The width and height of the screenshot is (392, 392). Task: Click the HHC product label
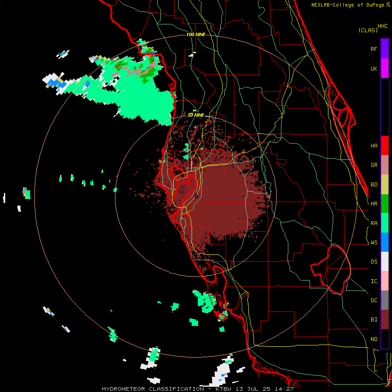point(383,26)
